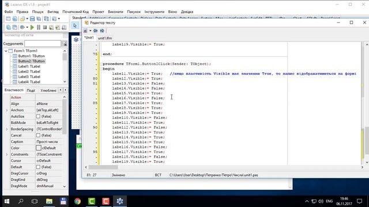Open the Виконати menu

point(115,11)
